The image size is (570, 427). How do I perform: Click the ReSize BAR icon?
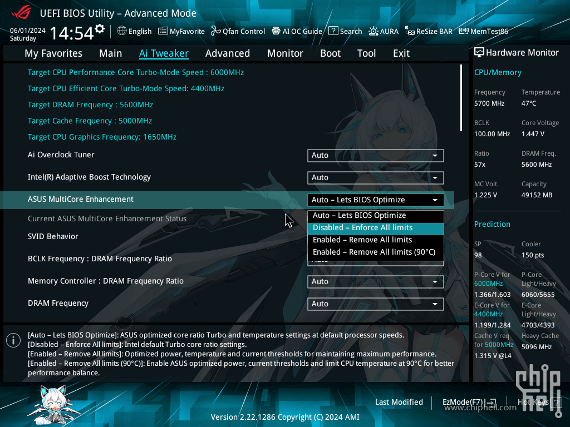click(x=410, y=31)
